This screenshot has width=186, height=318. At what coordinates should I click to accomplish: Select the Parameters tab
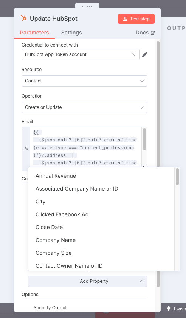[x=34, y=33]
